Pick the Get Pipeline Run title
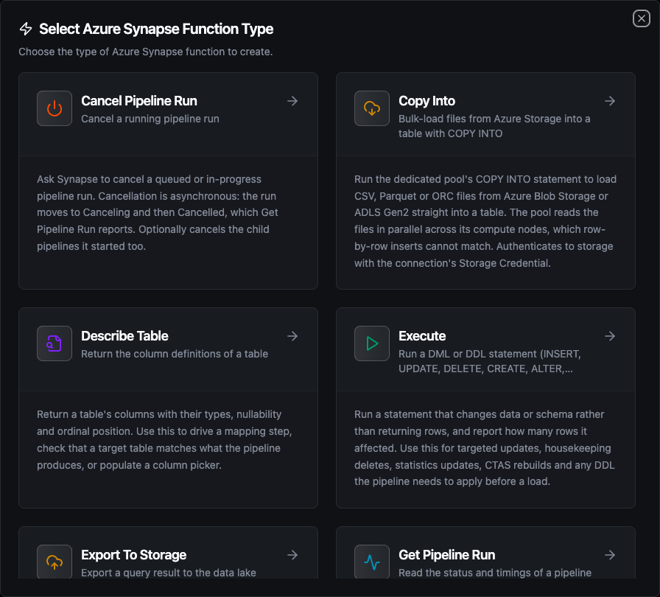Image resolution: width=660 pixels, height=597 pixels. point(446,555)
